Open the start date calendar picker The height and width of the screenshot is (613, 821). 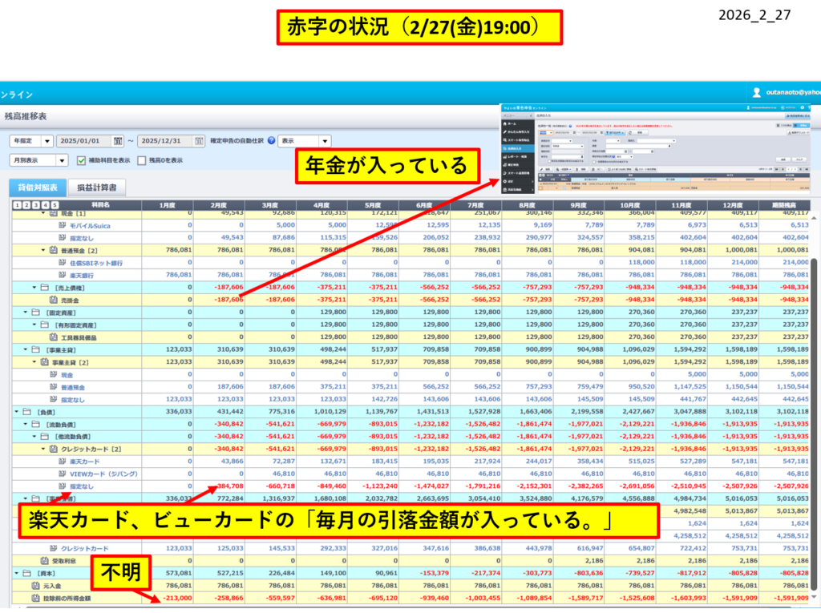[119, 141]
